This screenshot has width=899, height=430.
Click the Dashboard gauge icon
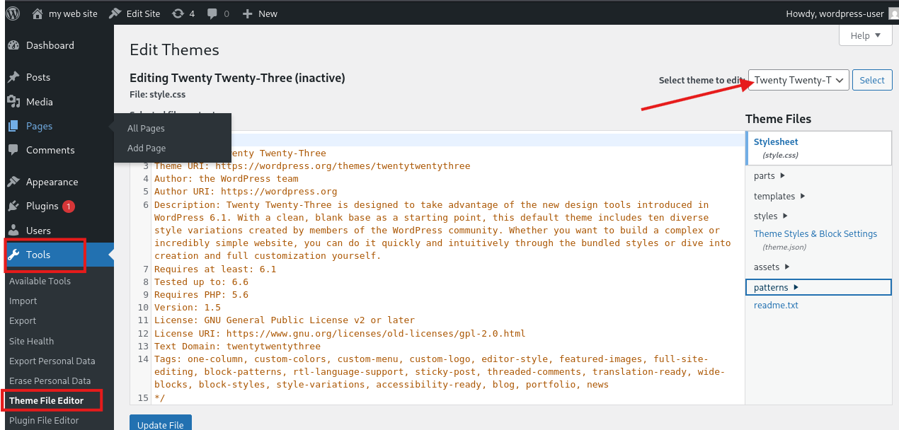(x=13, y=45)
